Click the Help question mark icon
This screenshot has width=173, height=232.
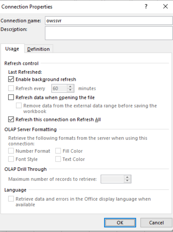[146, 7]
